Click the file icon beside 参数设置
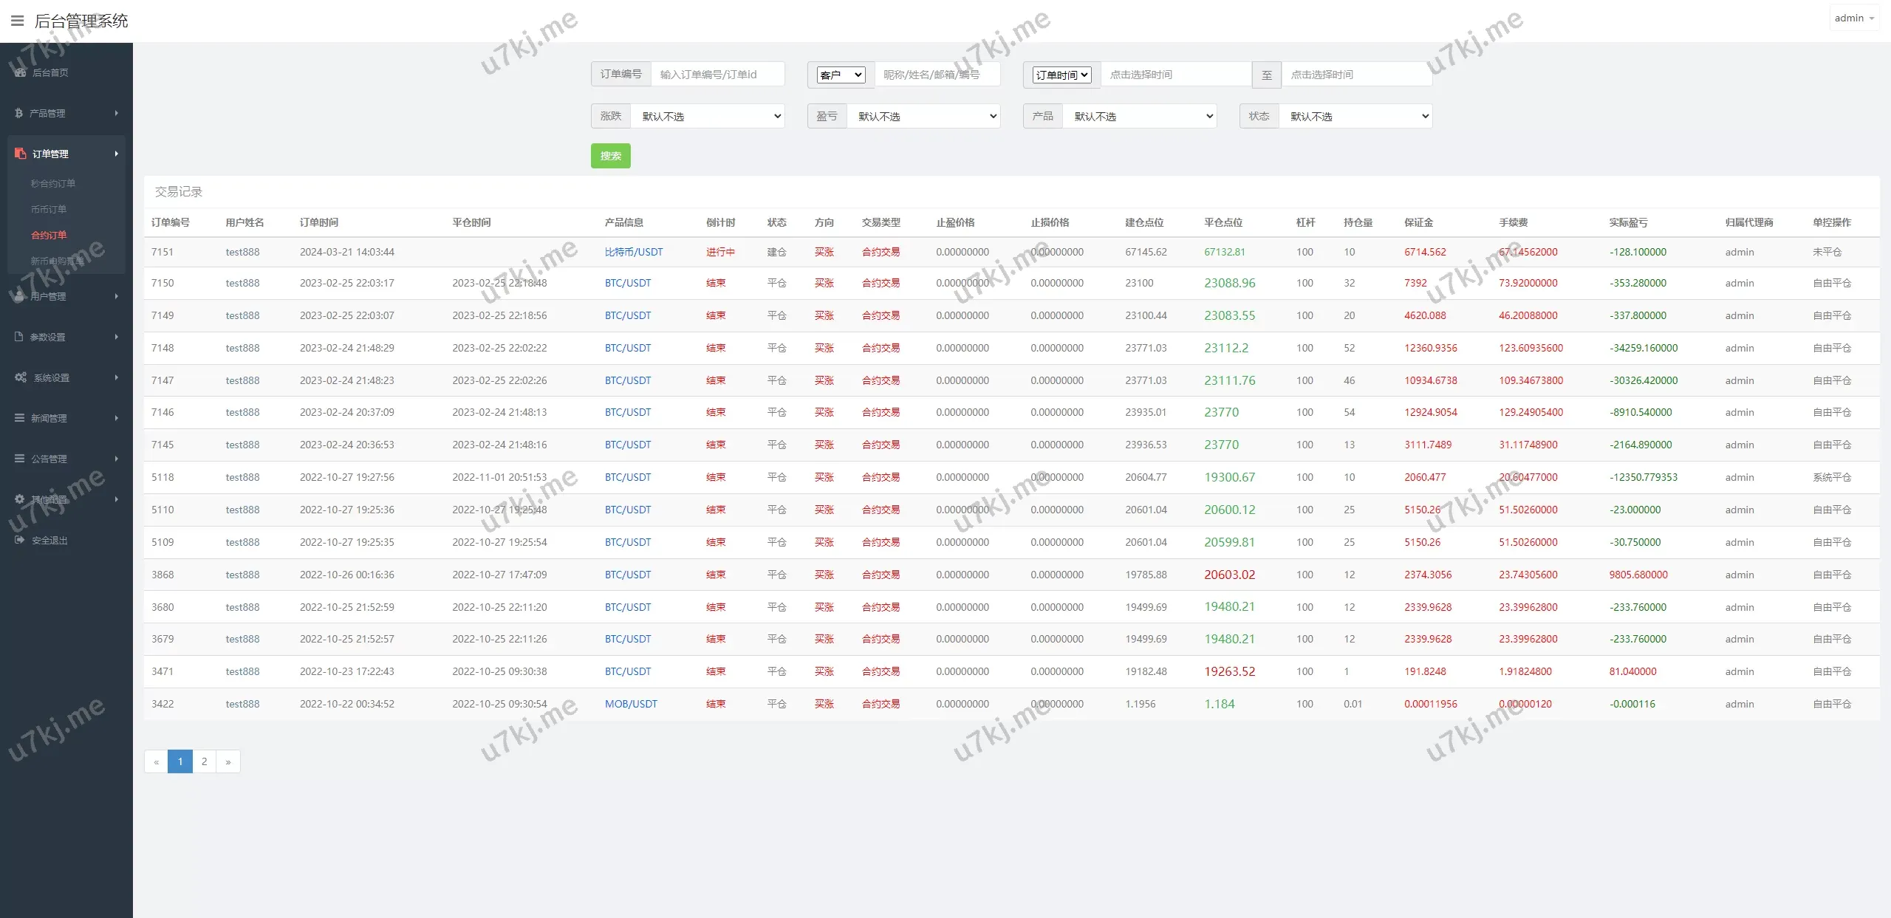1891x918 pixels. click(x=19, y=337)
